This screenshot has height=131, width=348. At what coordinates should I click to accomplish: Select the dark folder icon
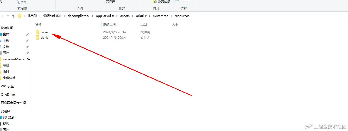[38, 38]
